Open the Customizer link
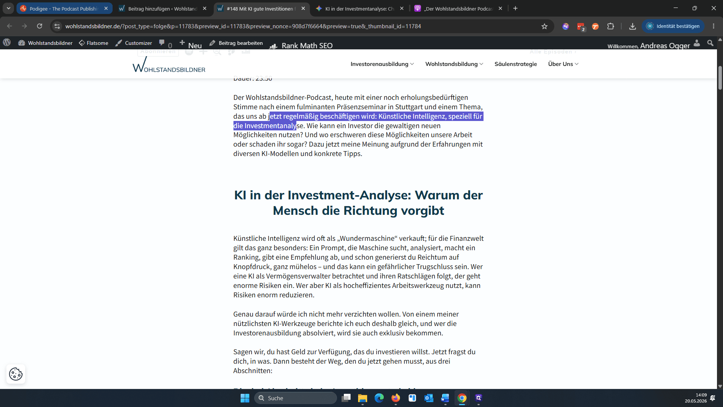This screenshot has height=407, width=723. click(134, 43)
